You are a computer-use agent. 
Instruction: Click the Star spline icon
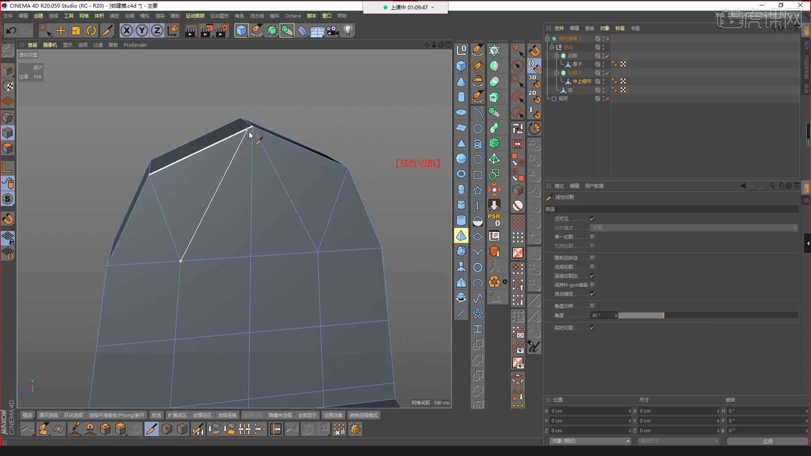click(477, 190)
